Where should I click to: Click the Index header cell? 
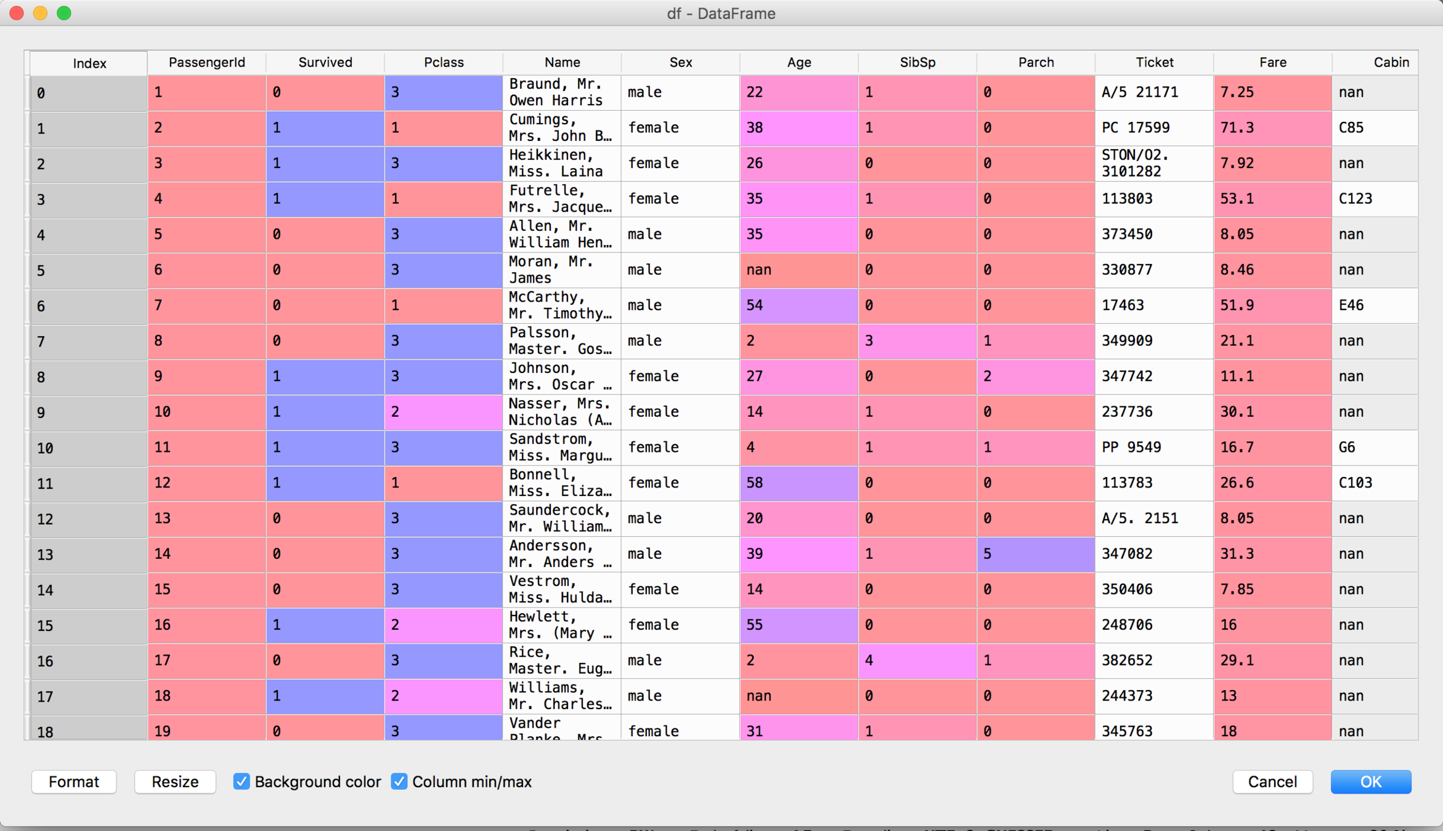click(x=89, y=63)
